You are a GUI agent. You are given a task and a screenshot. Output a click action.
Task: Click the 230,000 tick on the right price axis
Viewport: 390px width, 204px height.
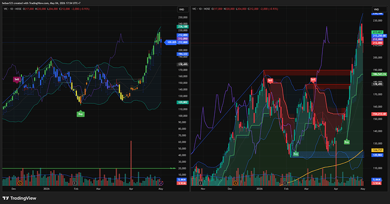click(378, 21)
